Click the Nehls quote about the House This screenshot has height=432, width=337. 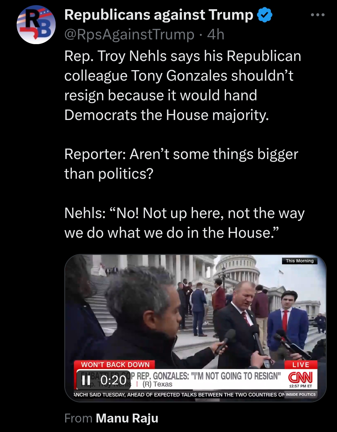click(x=184, y=223)
